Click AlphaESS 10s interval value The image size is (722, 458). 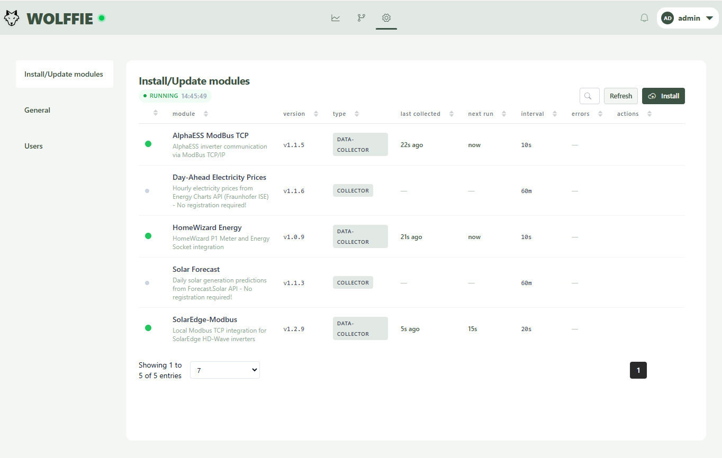[526, 145]
